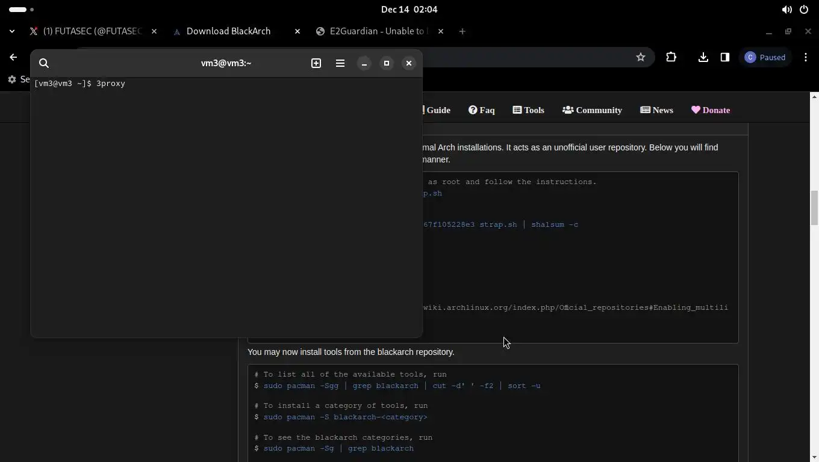The height and width of the screenshot is (462, 819).
Task: Click the page scrollbar thumb
Action: click(x=814, y=208)
